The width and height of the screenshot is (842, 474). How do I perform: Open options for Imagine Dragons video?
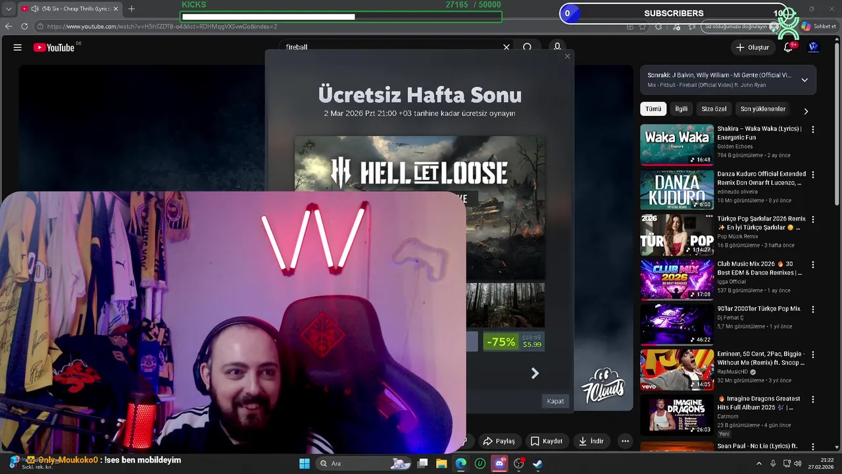[813, 399]
